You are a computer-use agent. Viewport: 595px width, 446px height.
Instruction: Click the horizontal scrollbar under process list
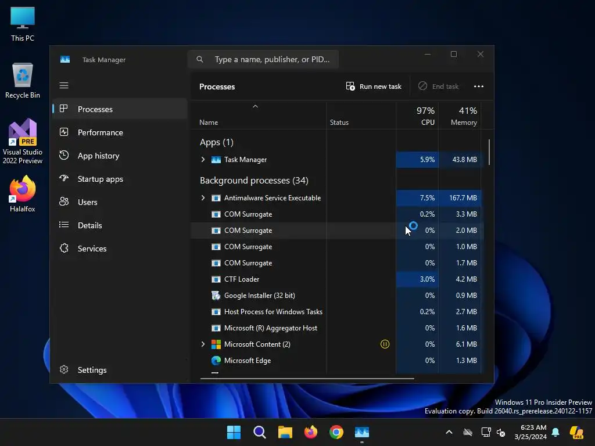[x=307, y=378]
